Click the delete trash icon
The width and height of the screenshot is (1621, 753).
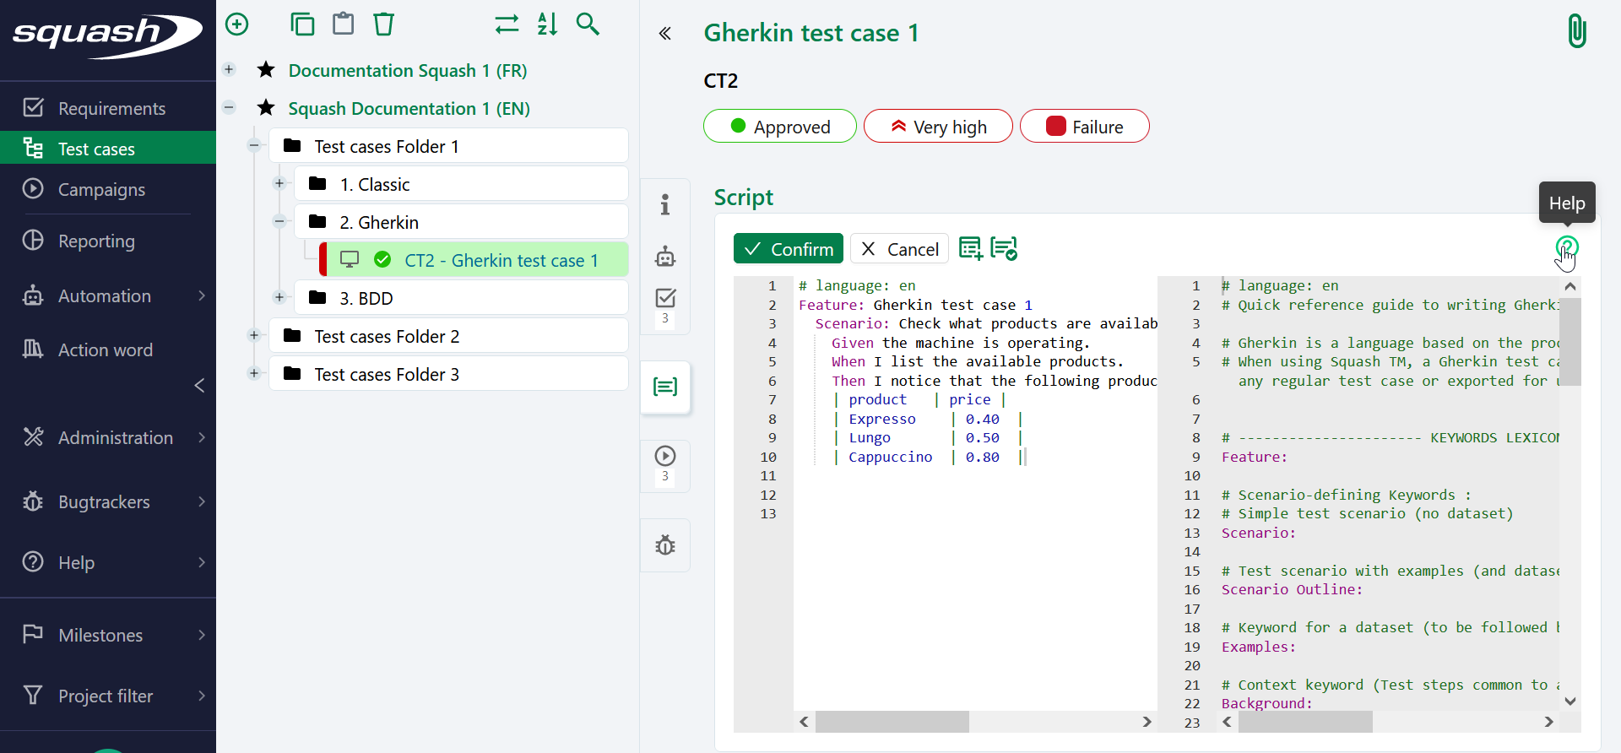point(383,24)
